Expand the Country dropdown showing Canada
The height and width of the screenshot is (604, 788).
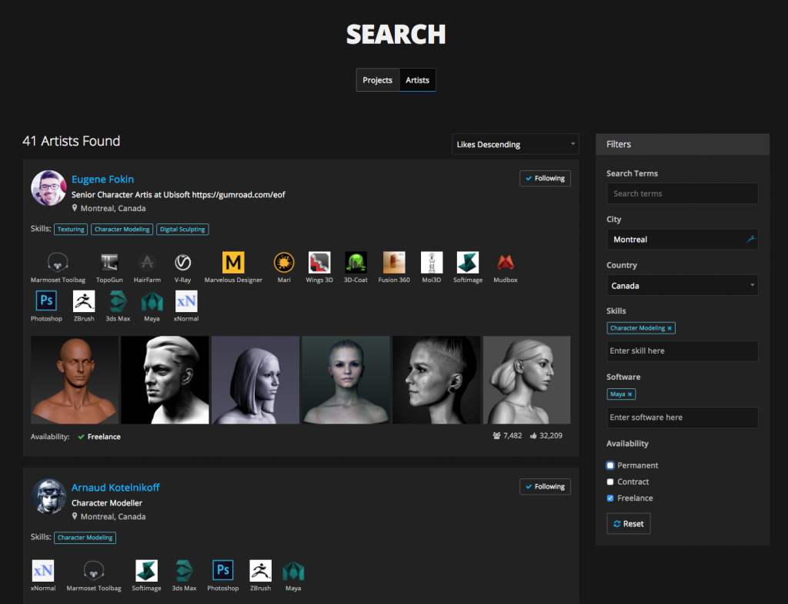tap(682, 285)
